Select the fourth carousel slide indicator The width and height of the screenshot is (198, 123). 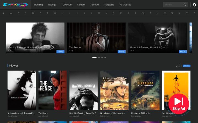point(105,57)
